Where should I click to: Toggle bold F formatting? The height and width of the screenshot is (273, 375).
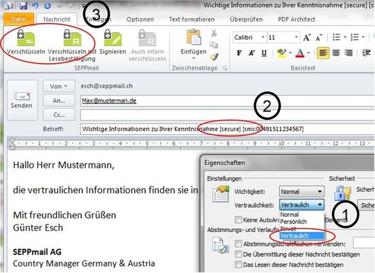pyautogui.click(x=239, y=53)
